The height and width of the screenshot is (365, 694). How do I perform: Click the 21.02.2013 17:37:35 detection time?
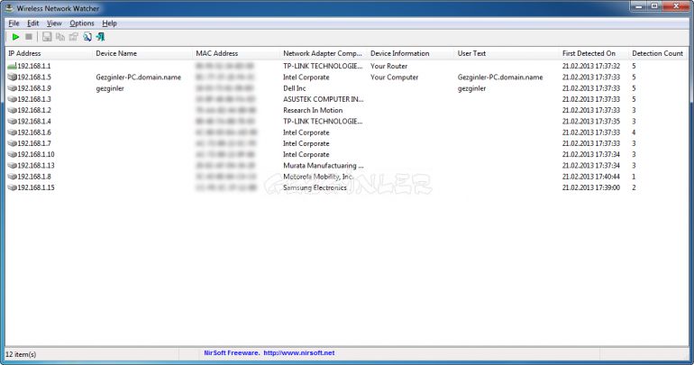tap(591, 122)
